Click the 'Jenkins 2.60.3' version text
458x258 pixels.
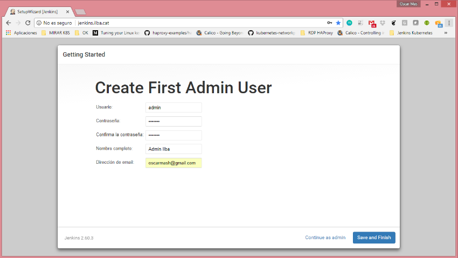(x=79, y=238)
